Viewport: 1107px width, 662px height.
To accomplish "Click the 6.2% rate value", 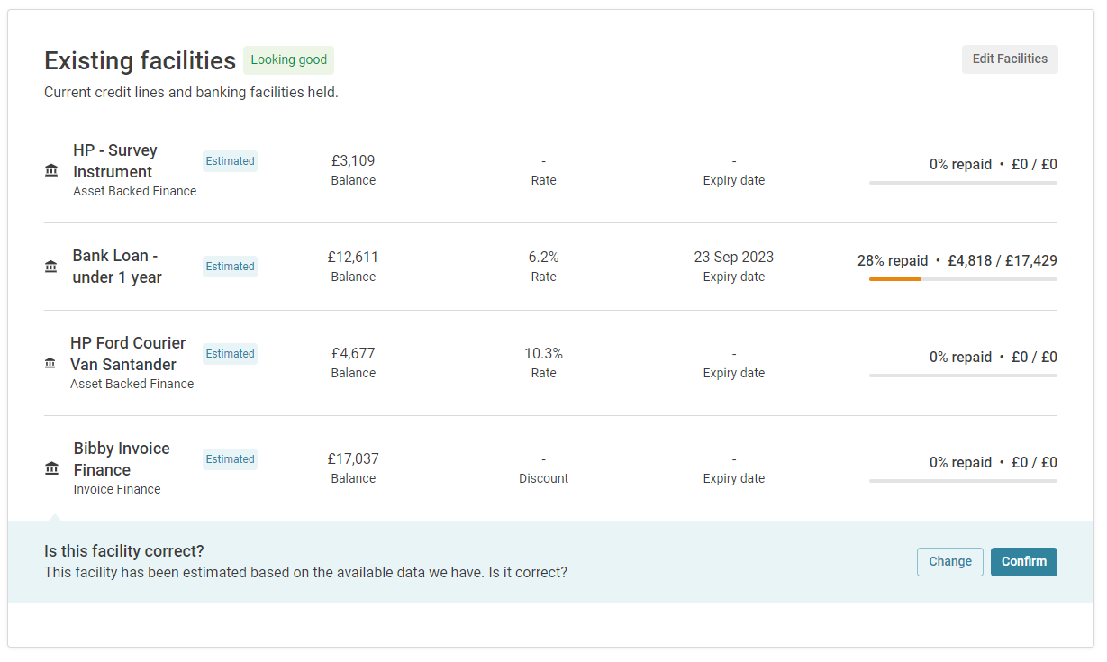I will tap(543, 258).
